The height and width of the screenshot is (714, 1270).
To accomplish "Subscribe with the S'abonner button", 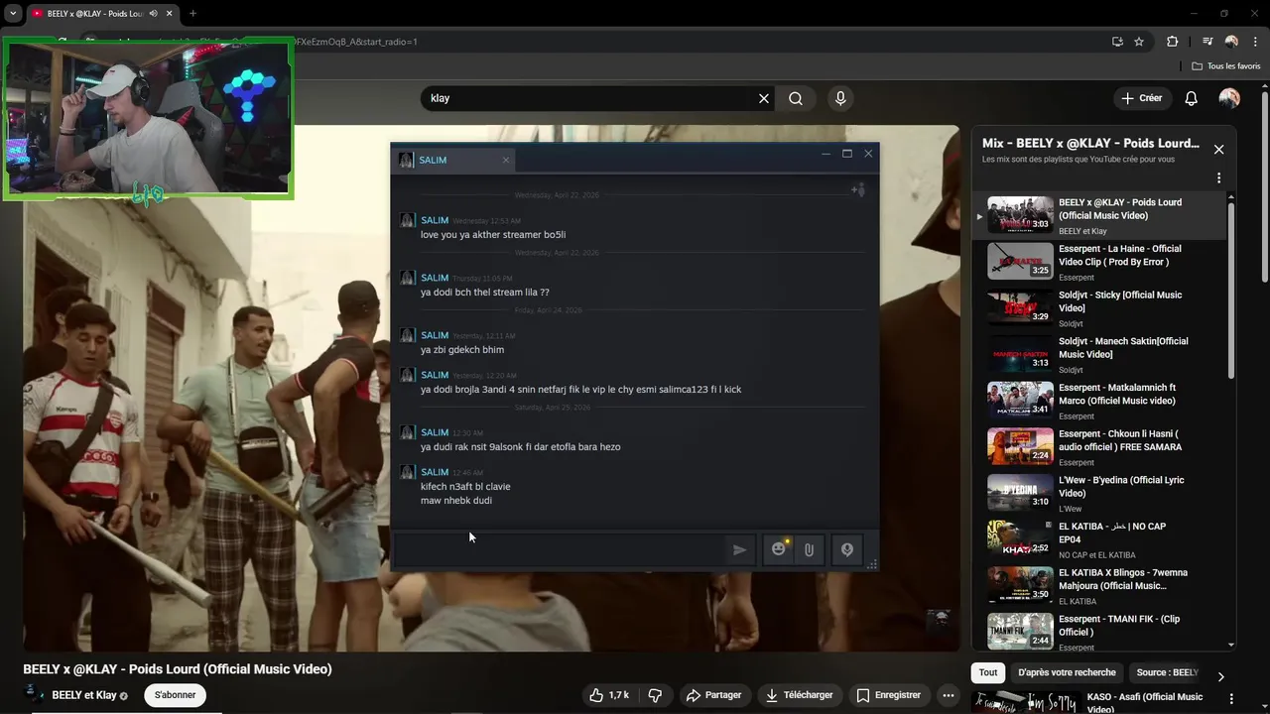I will [175, 695].
